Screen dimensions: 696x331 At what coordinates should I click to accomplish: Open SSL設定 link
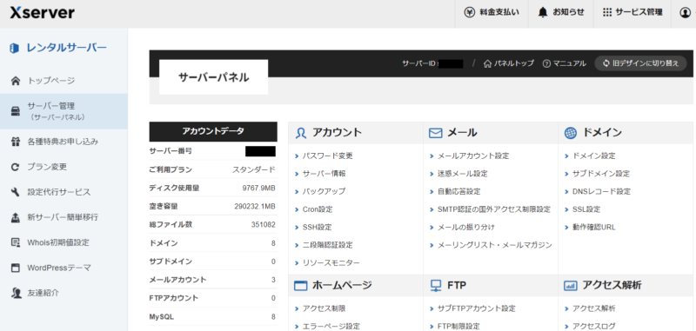click(586, 209)
